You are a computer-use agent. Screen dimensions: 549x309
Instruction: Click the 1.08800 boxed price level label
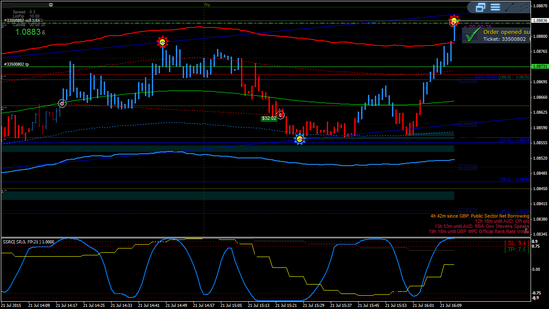[468, 37]
